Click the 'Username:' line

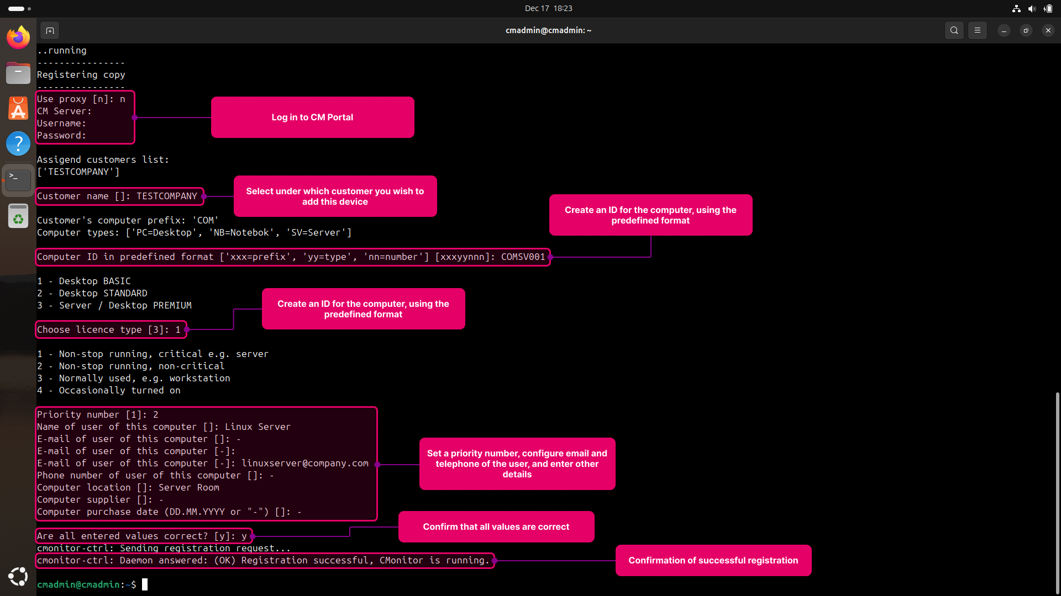pos(62,123)
